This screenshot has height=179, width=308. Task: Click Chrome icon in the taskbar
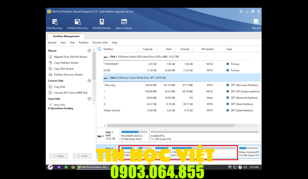tap(73, 167)
